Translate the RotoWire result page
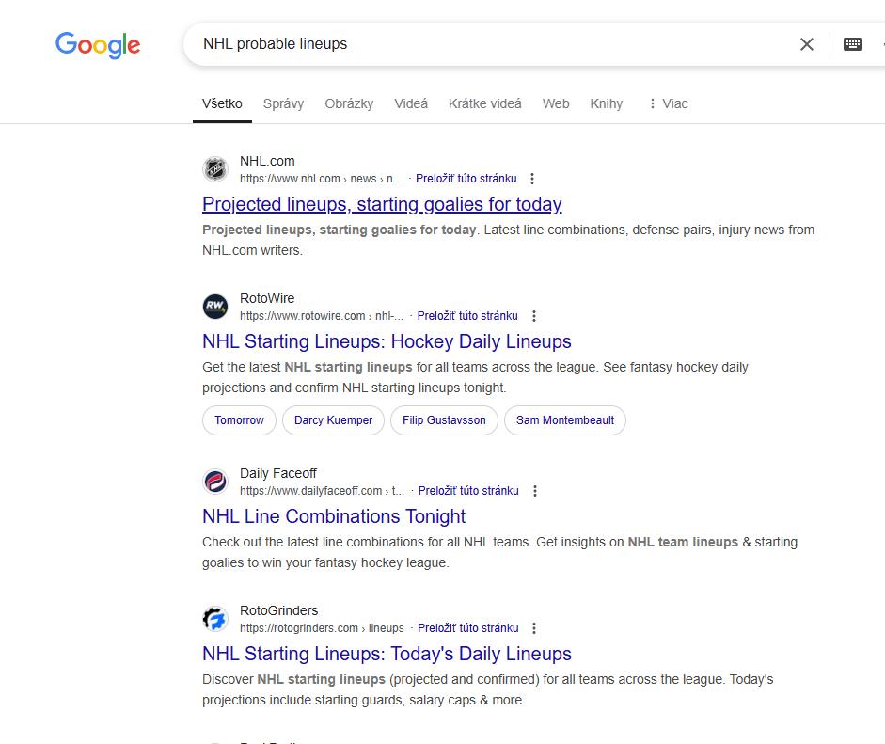 tap(467, 315)
